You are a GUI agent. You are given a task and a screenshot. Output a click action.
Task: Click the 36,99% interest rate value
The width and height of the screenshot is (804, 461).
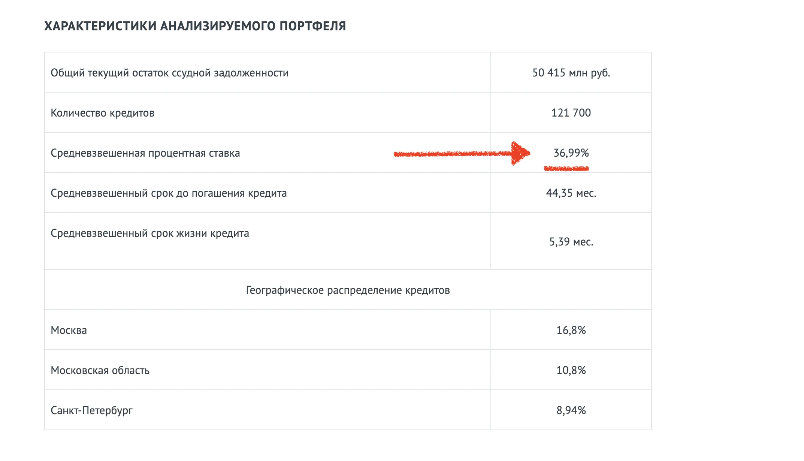571,153
